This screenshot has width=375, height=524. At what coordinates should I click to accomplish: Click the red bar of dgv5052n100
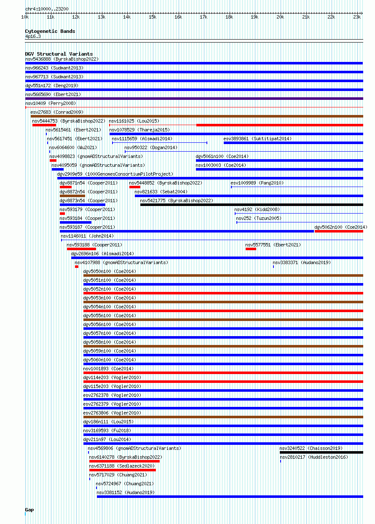point(223,293)
